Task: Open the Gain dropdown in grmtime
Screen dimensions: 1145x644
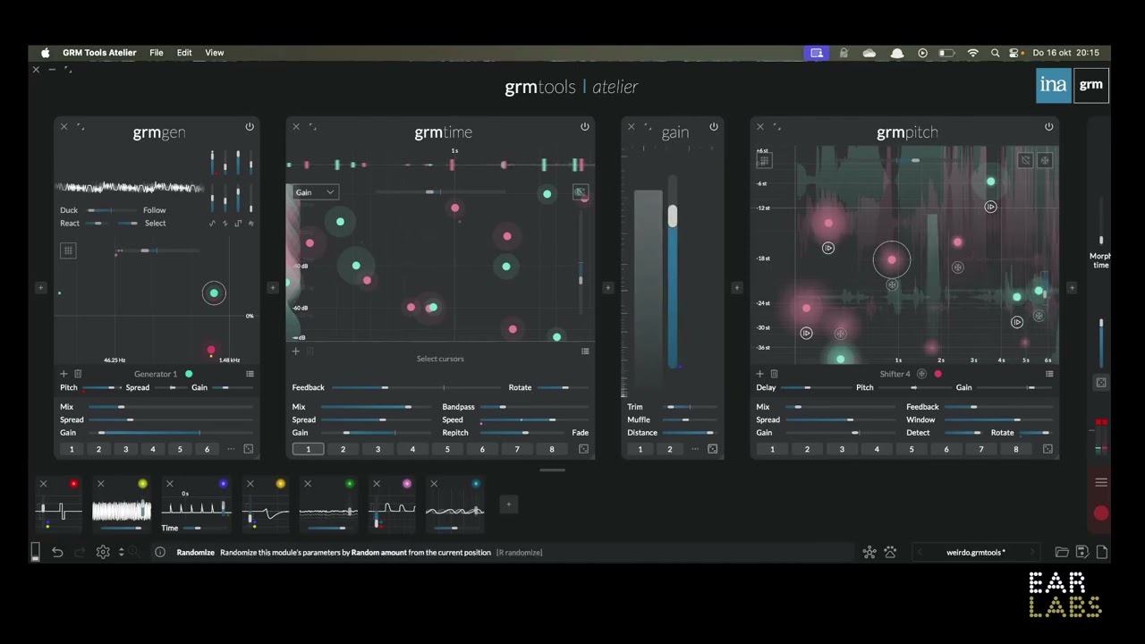Action: click(315, 192)
